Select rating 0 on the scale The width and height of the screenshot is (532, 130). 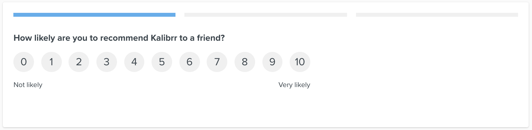[x=24, y=62]
